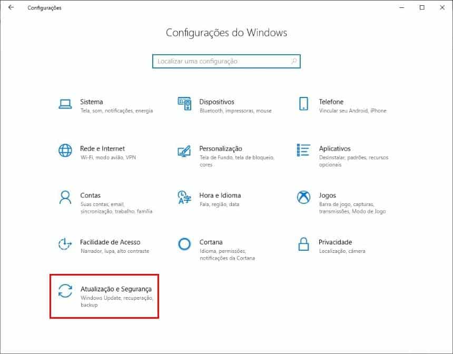453x354 pixels.
Task: Close the Configurações window
Action: (442, 7)
